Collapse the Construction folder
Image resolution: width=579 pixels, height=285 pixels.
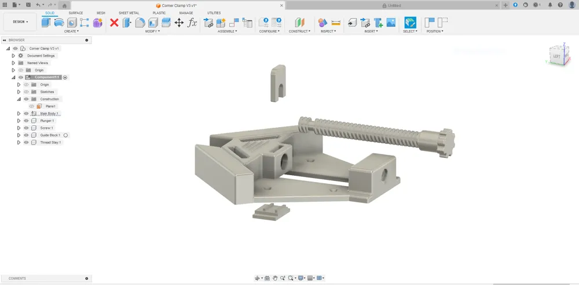pos(19,99)
